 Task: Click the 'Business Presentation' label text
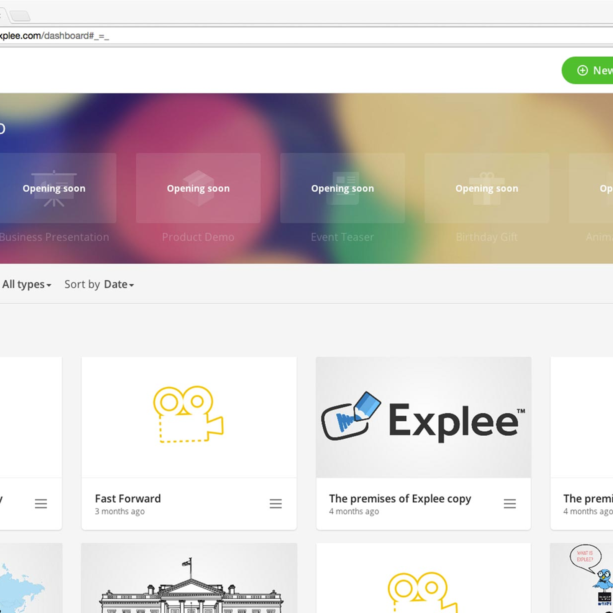[54, 237]
